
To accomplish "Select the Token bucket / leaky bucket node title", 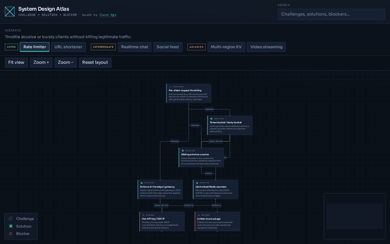I will 226,123.
